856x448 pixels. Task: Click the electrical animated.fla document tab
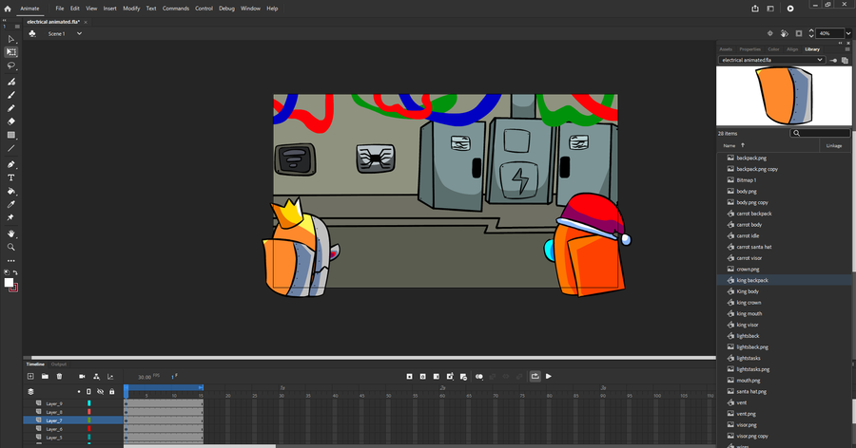(53, 22)
